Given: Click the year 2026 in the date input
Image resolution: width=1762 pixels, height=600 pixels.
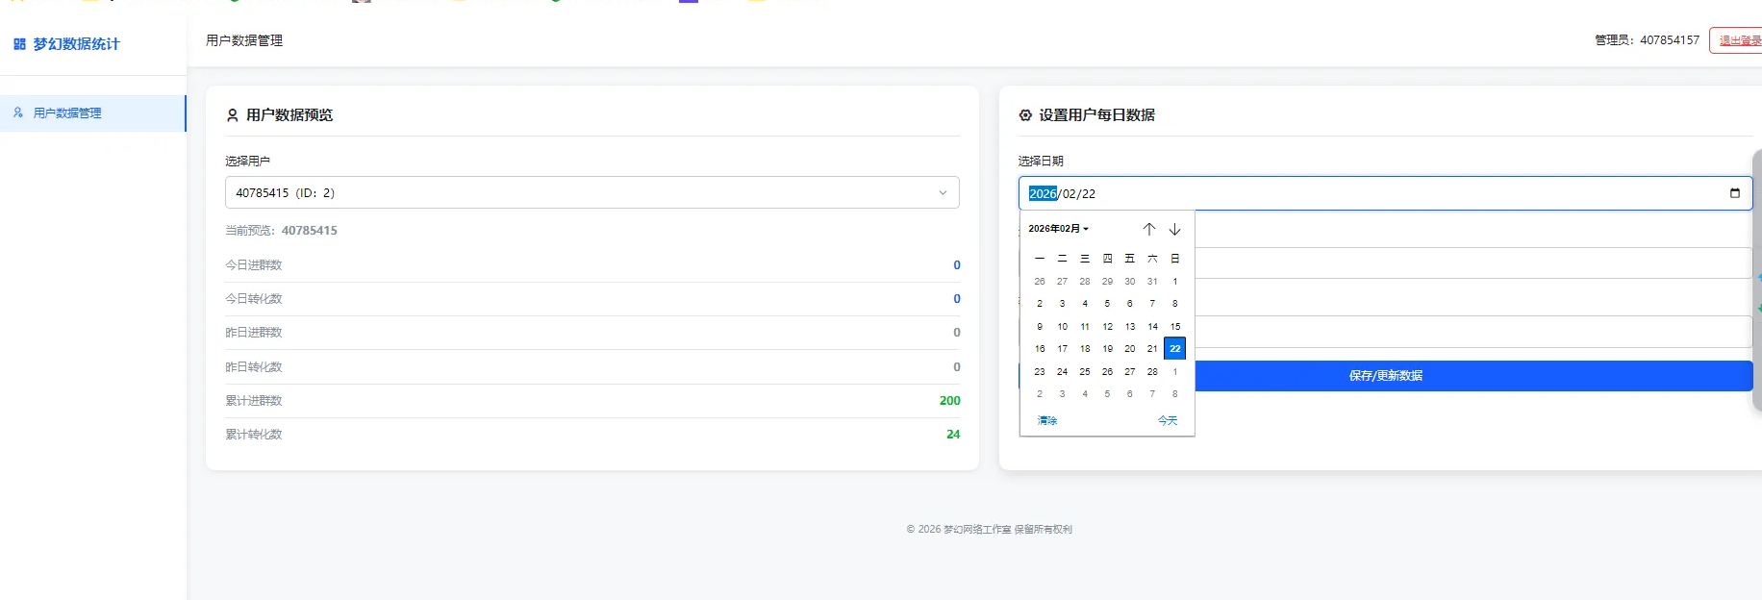Looking at the screenshot, I should point(1043,193).
